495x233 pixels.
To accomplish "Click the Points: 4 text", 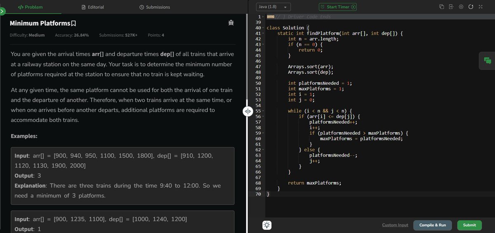I will tap(156, 35).
